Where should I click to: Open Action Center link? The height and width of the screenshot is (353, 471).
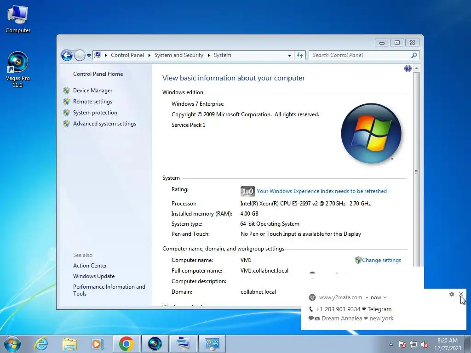coord(90,266)
